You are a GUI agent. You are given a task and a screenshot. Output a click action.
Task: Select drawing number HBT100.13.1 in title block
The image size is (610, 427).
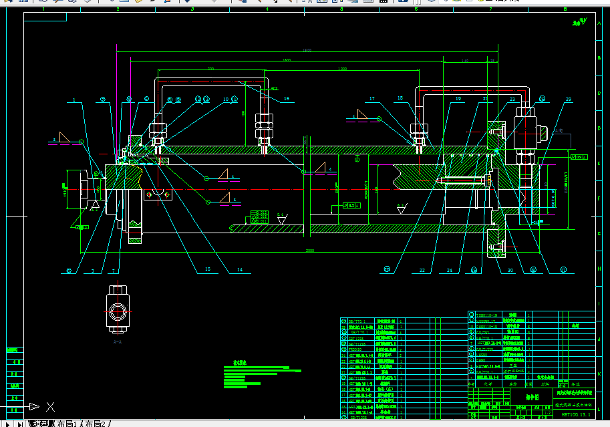coord(576,414)
